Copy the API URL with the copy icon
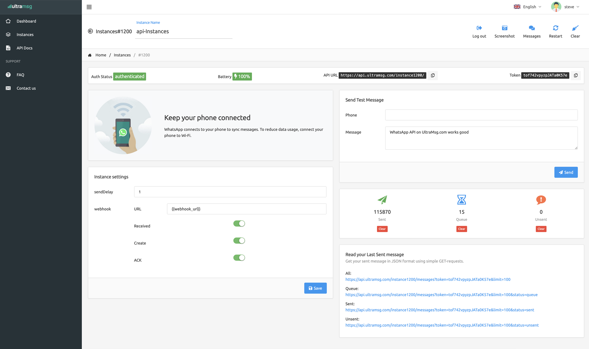Screen dimensions: 589x349 pyautogui.click(x=433, y=75)
